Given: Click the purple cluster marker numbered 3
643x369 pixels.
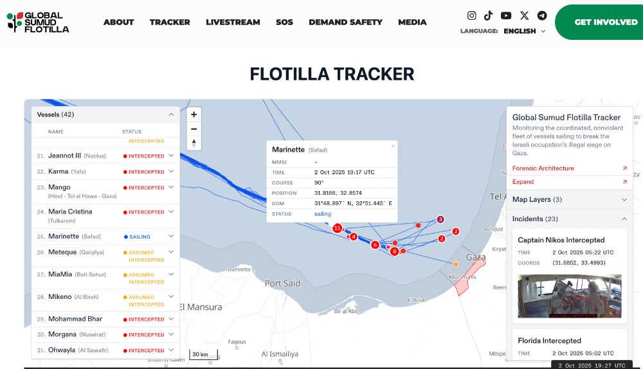Looking at the screenshot, I should pos(440,219).
